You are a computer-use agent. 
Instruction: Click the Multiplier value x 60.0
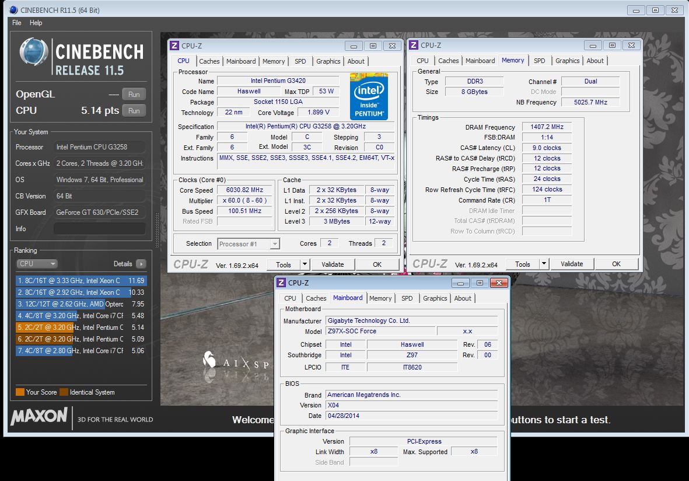[245, 200]
